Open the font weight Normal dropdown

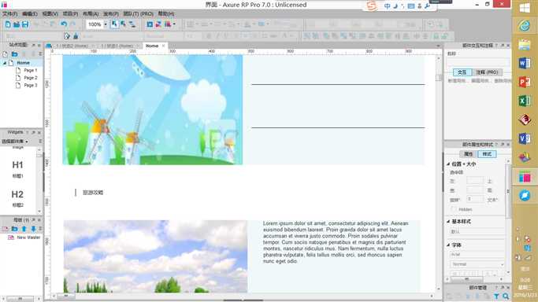pyautogui.click(x=477, y=264)
